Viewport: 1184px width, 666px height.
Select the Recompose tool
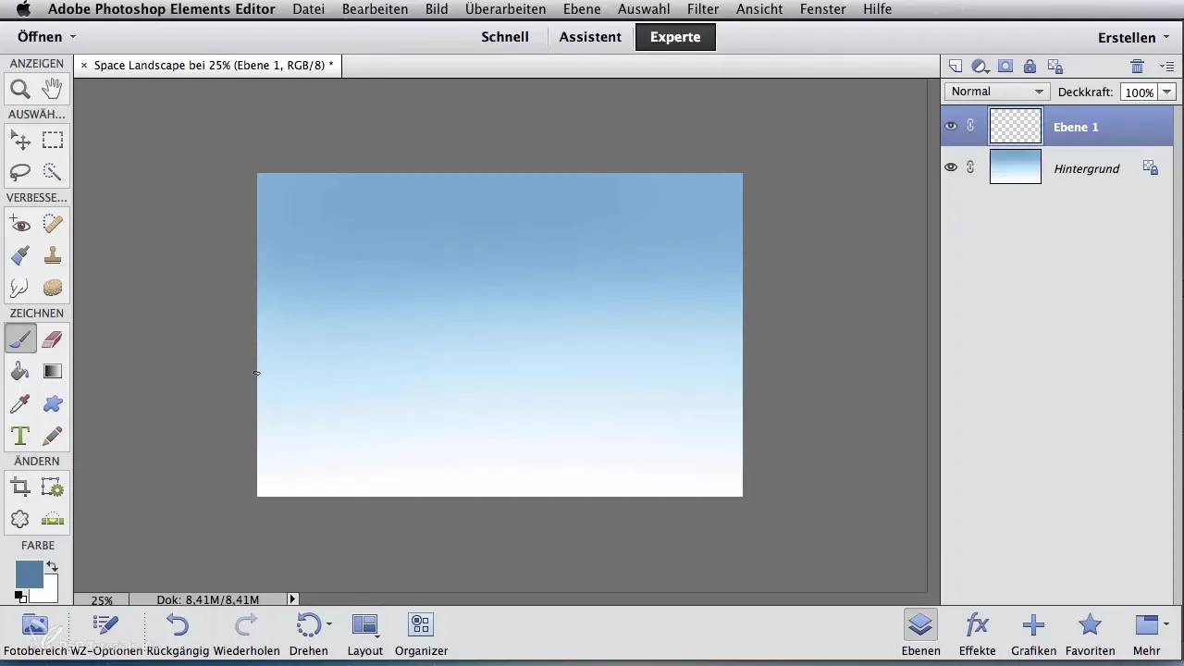(x=53, y=487)
